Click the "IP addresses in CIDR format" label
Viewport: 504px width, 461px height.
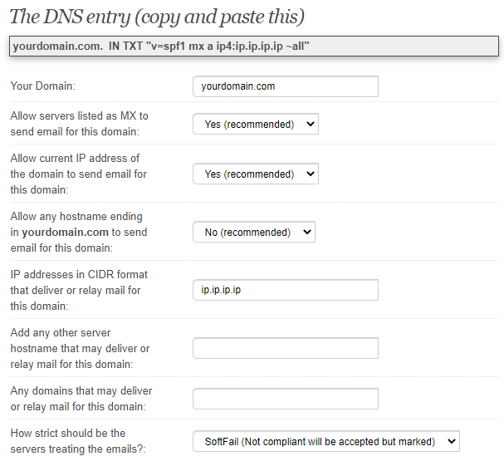[x=79, y=275]
